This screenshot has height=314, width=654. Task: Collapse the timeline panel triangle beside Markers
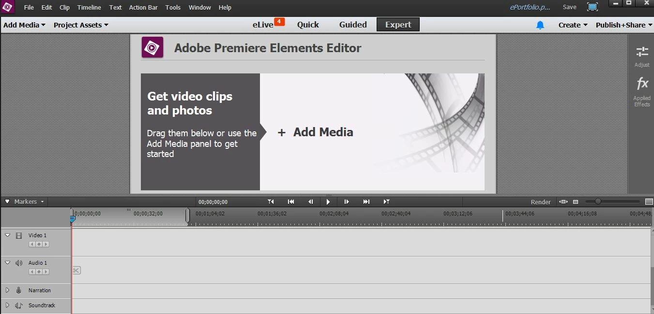[7, 201]
